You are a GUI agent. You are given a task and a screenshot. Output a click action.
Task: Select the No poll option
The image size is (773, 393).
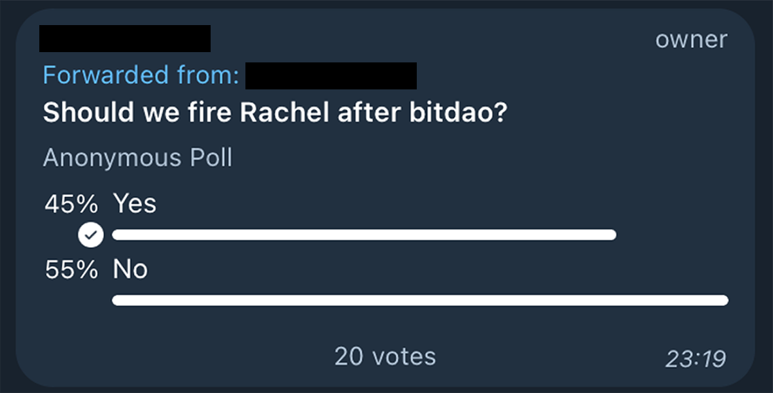pos(386,283)
